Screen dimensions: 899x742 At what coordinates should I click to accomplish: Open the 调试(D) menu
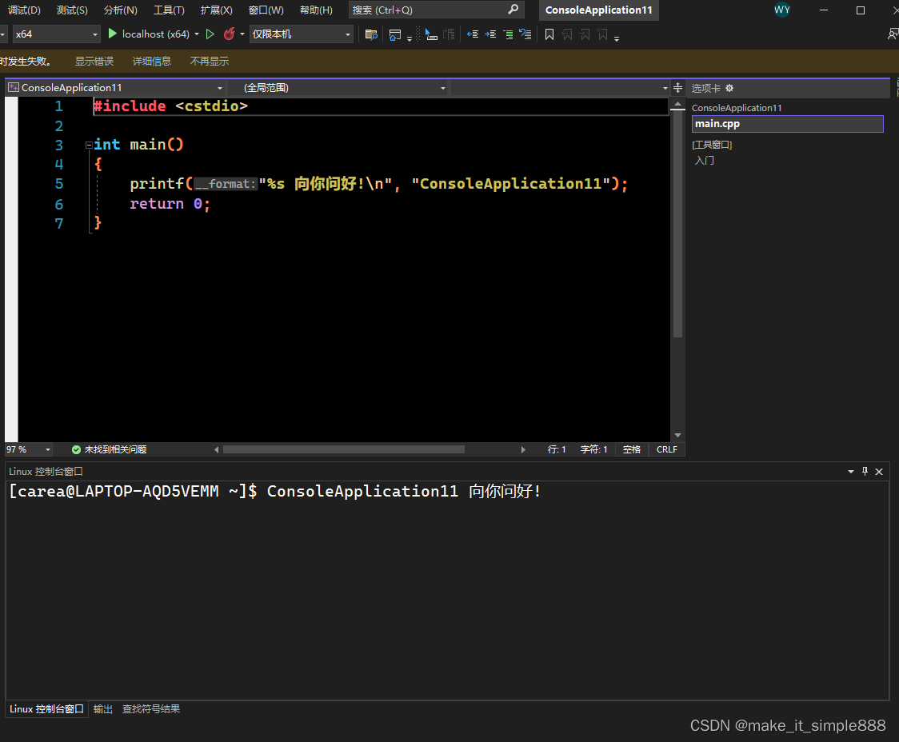(x=24, y=10)
